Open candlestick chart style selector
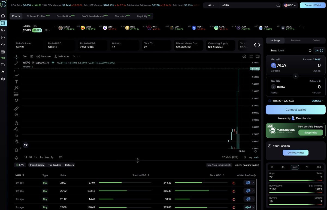 (x=32, y=56)
